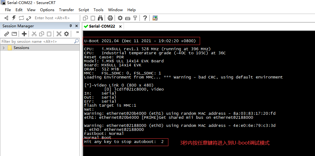The image size is (315, 156).
Task: Open the Transfer menu
Action: (x=66, y=10)
